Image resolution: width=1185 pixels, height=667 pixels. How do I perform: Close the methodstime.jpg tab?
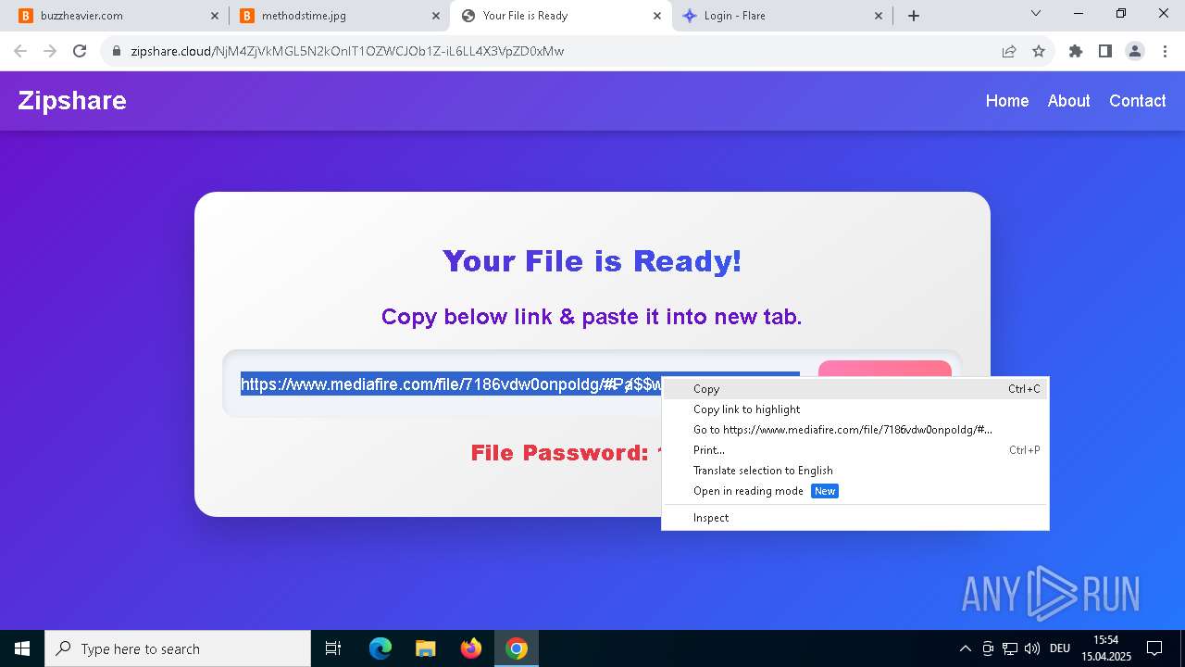point(436,16)
